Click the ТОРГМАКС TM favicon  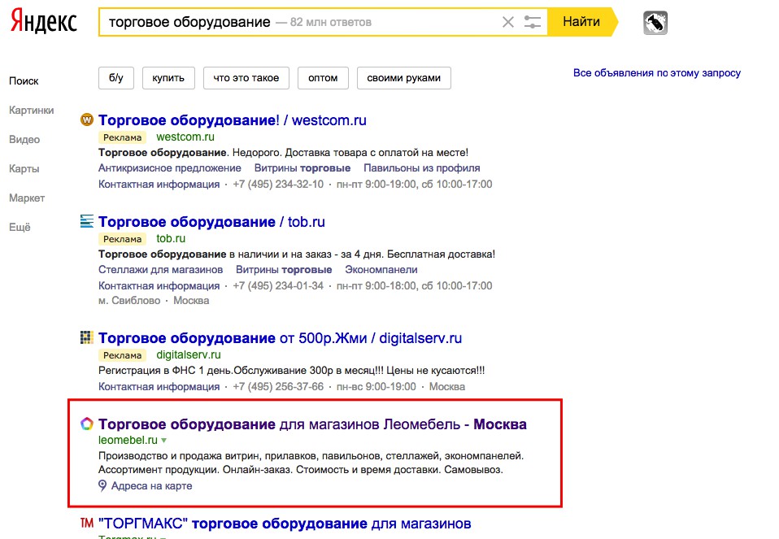click(x=86, y=523)
